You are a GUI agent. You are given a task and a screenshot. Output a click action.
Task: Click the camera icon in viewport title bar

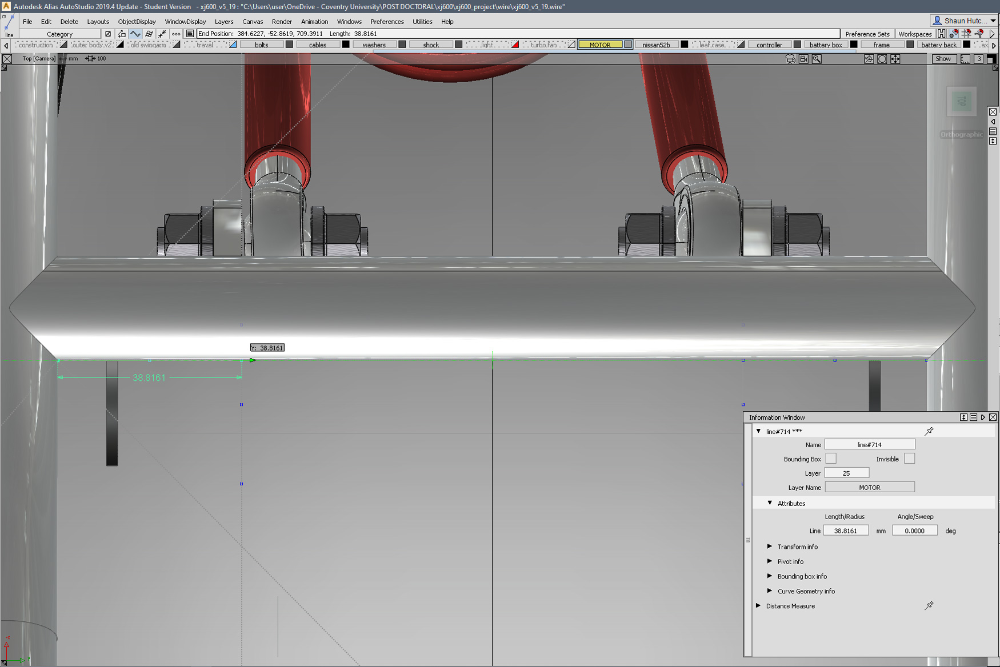pyautogui.click(x=790, y=59)
